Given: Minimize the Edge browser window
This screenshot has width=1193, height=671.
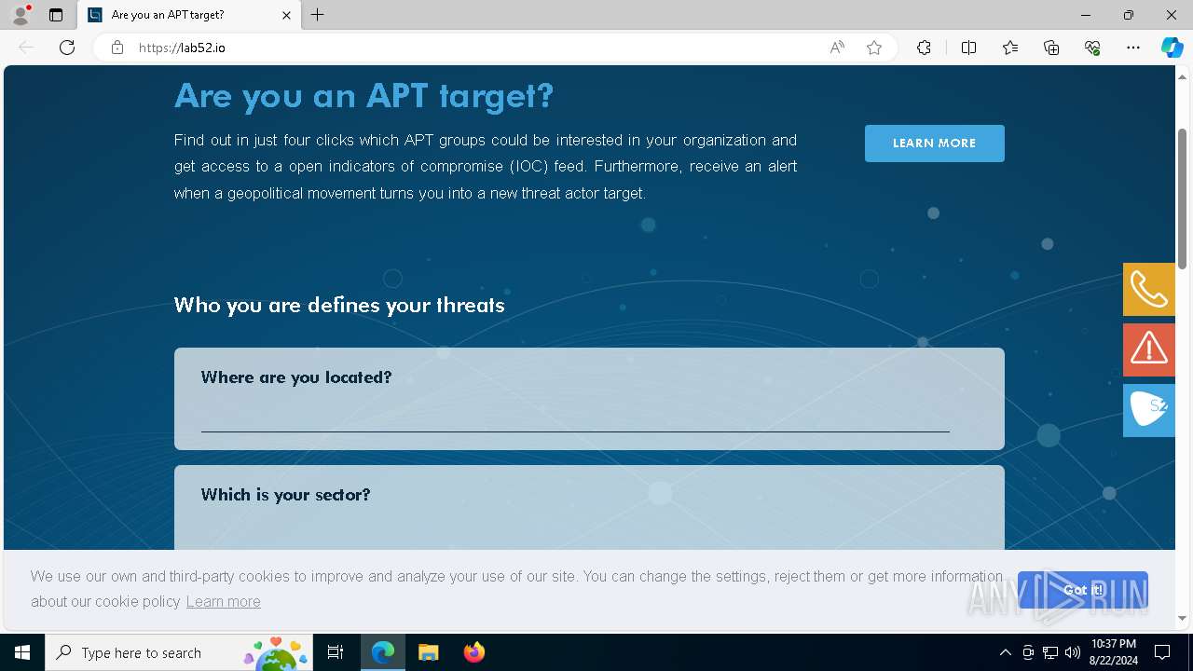Looking at the screenshot, I should (x=1086, y=15).
